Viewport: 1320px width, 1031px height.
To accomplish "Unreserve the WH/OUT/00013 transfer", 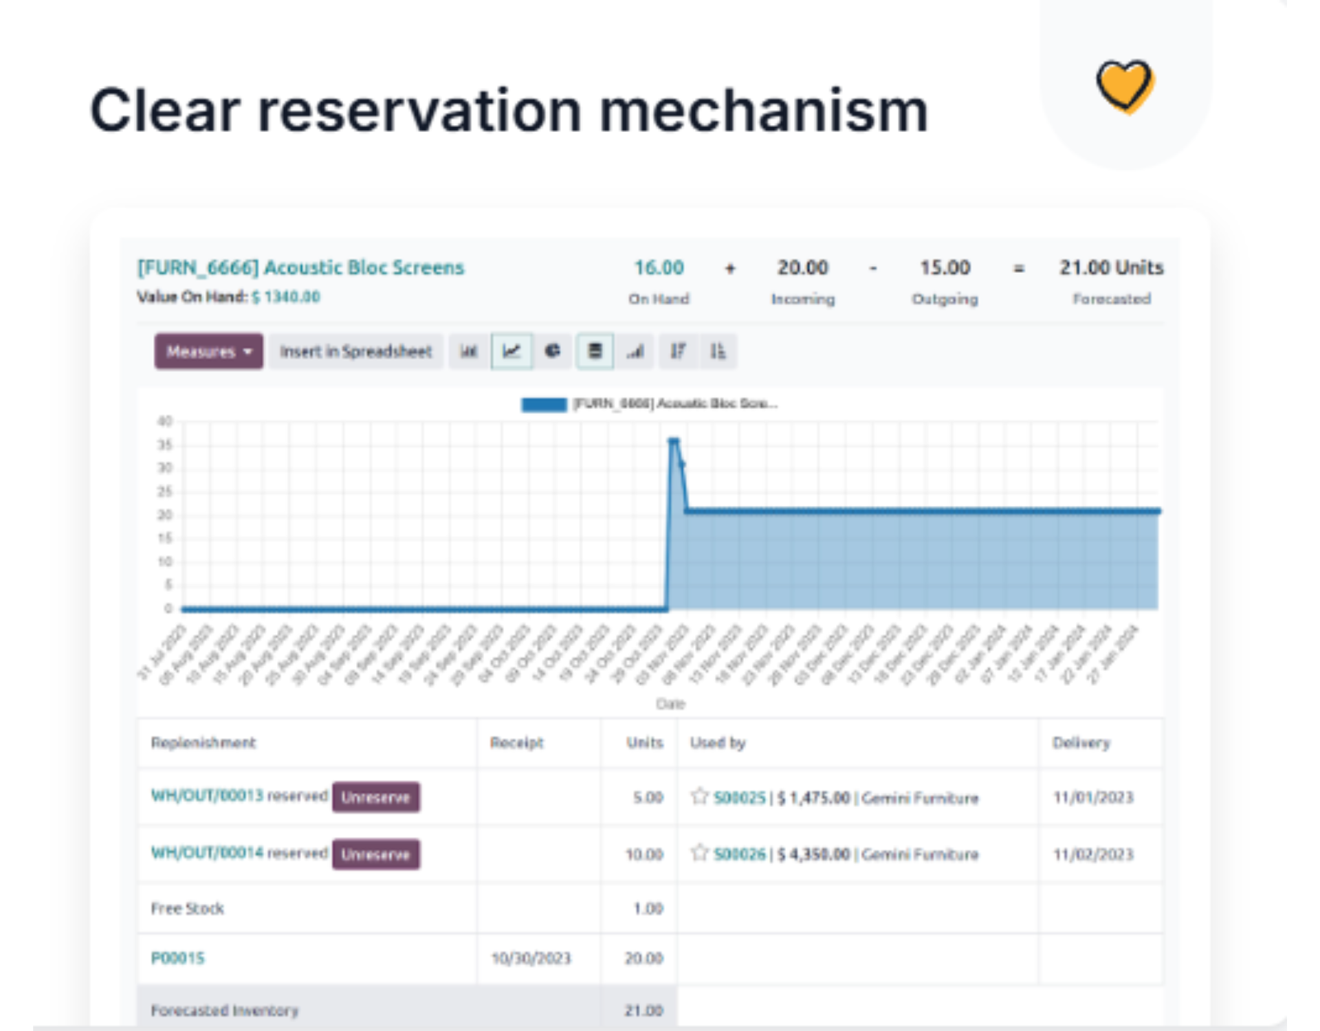I will coord(375,797).
